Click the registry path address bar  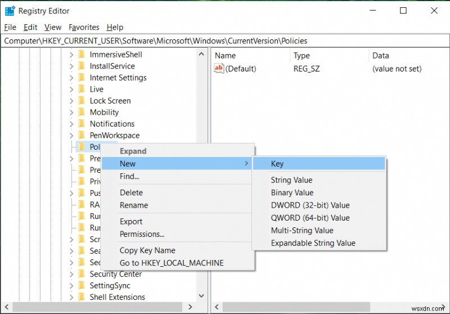coord(225,41)
